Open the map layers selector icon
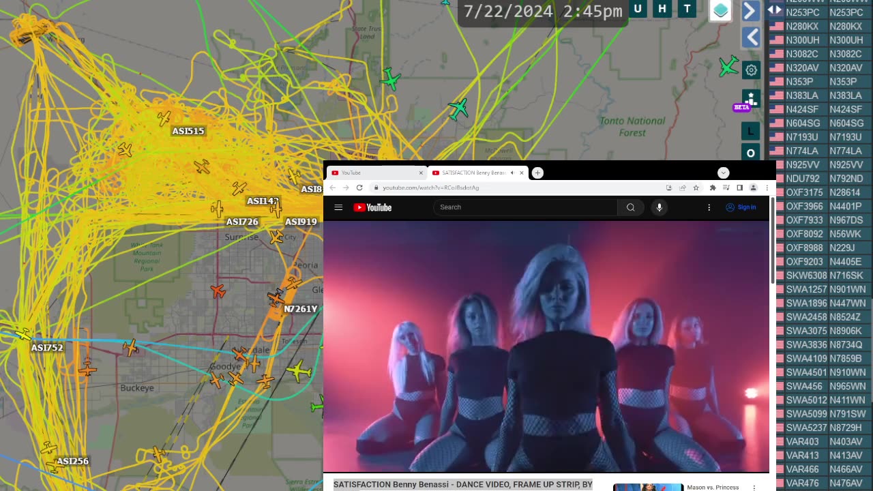The height and width of the screenshot is (491, 873). [721, 10]
